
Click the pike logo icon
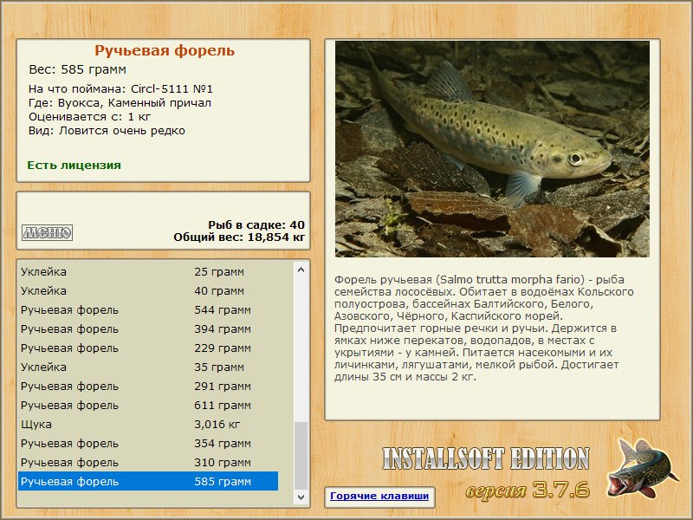click(641, 468)
